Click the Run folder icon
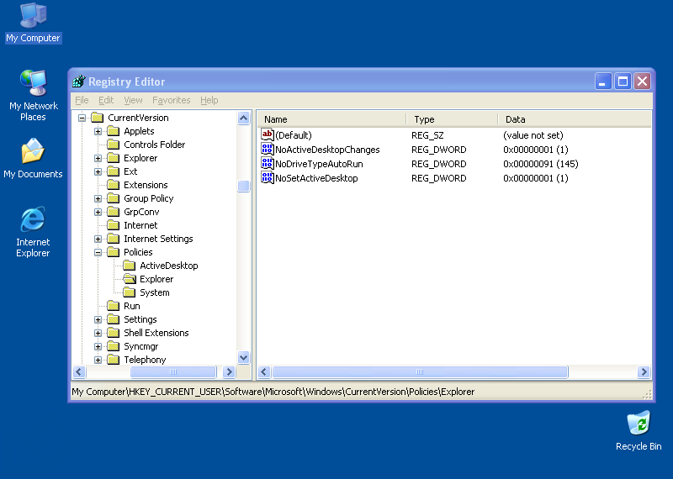This screenshot has width=673, height=479. tap(114, 306)
